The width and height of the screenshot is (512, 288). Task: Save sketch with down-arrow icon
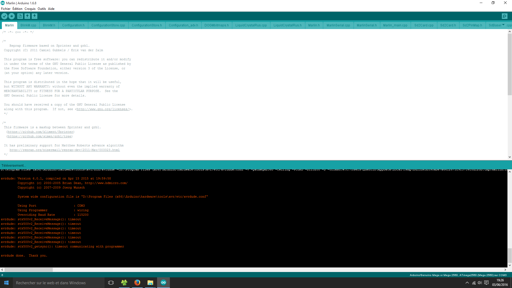click(x=34, y=16)
